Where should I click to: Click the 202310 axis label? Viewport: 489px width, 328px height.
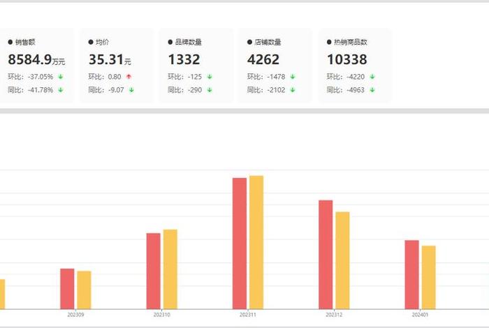(162, 315)
